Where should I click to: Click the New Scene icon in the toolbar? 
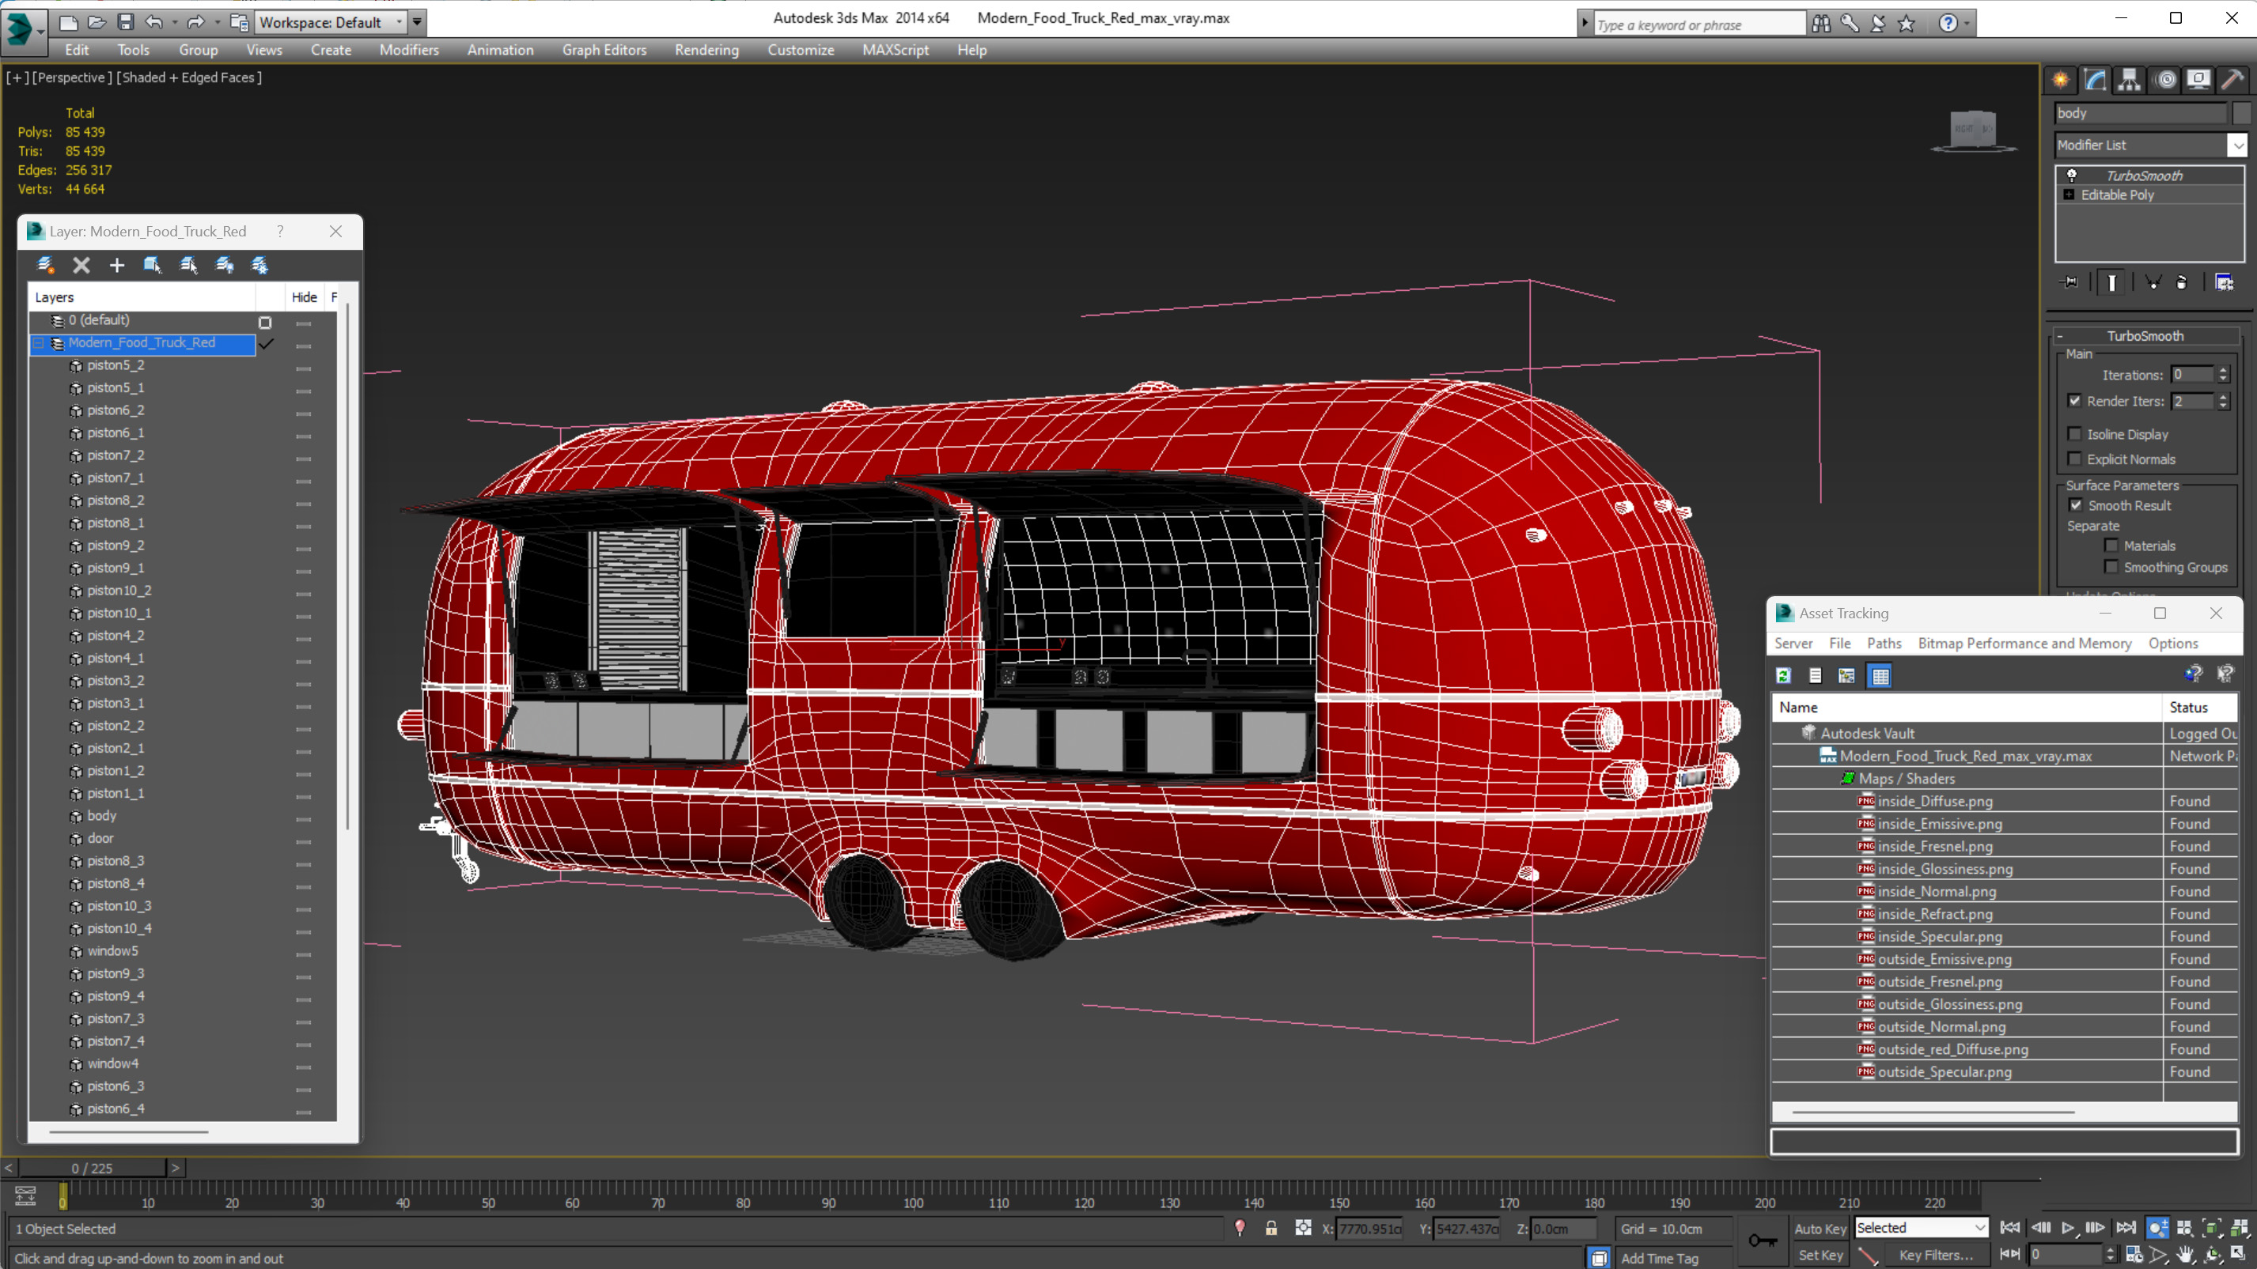point(67,22)
